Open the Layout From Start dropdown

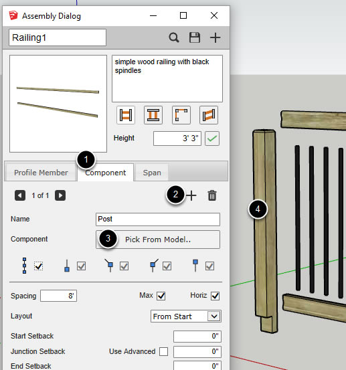point(186,316)
